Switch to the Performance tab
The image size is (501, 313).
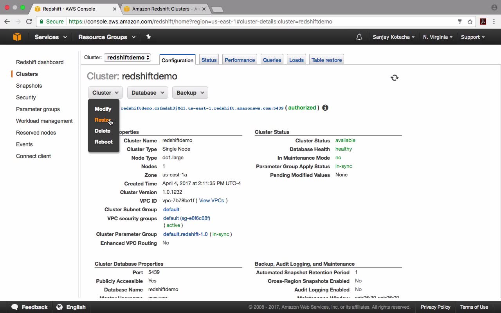[x=240, y=60]
